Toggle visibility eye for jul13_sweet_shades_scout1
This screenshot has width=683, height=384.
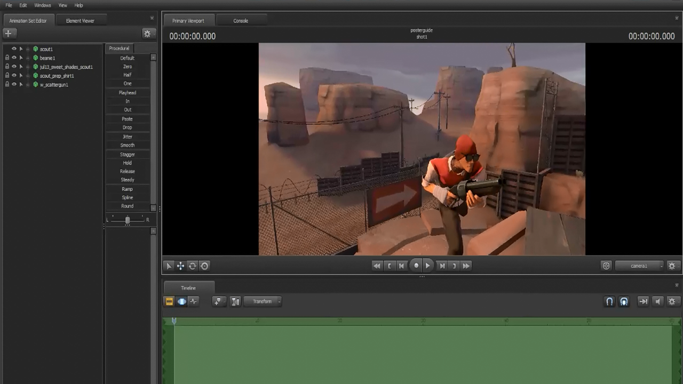click(x=14, y=67)
